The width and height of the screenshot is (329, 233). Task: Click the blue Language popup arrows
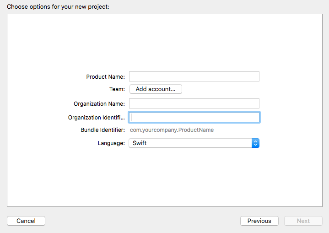coord(255,143)
